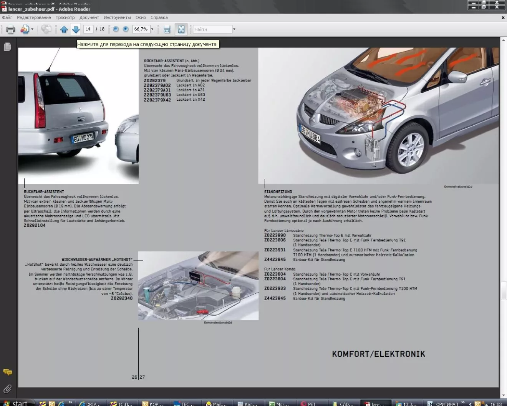Click the Print icon in the toolbar
Screen dimensions: 507x406
(x=10, y=29)
